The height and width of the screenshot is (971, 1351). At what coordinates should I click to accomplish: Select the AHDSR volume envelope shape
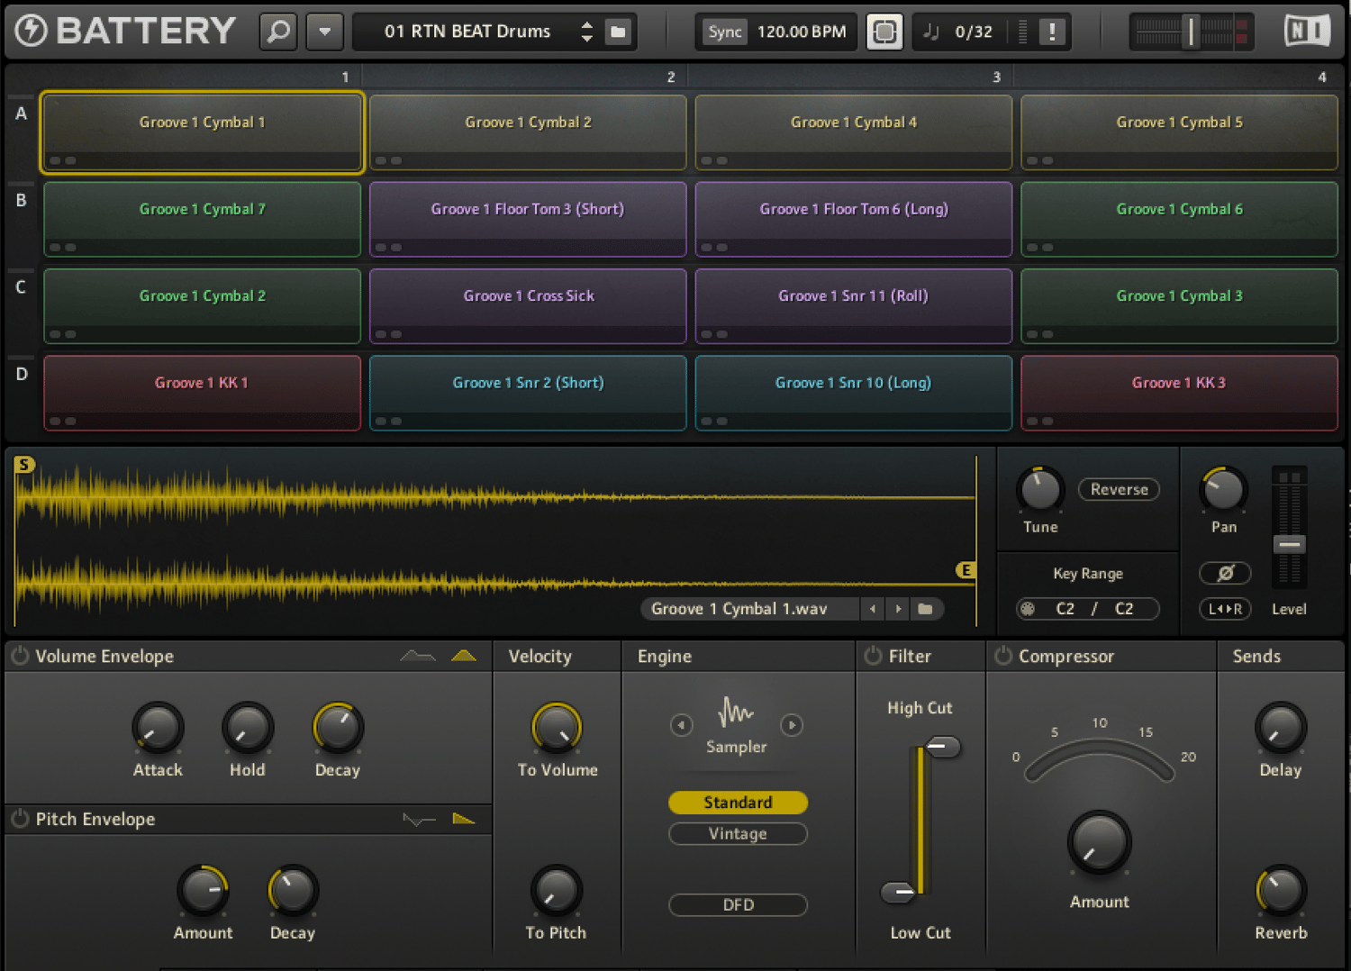pos(417,656)
